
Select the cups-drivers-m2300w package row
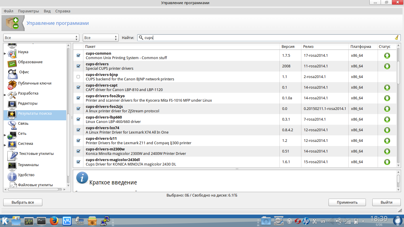coord(235,151)
